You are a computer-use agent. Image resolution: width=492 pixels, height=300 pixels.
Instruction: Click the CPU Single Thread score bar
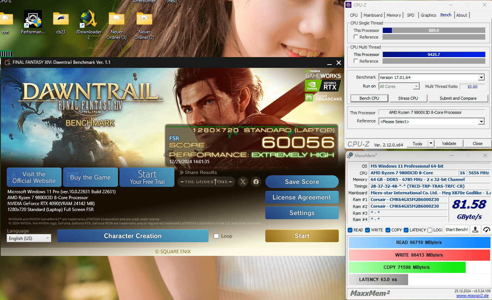coord(434,30)
